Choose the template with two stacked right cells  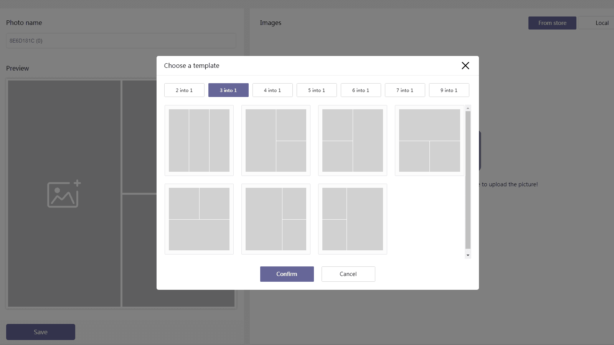click(276, 140)
